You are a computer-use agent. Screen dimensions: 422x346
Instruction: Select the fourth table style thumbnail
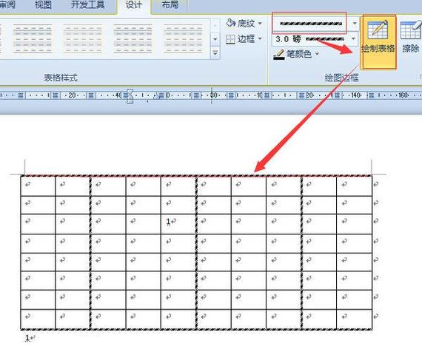(183, 38)
